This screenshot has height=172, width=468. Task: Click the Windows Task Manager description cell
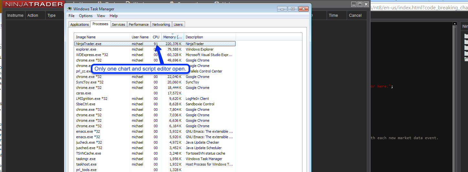coord(204,159)
